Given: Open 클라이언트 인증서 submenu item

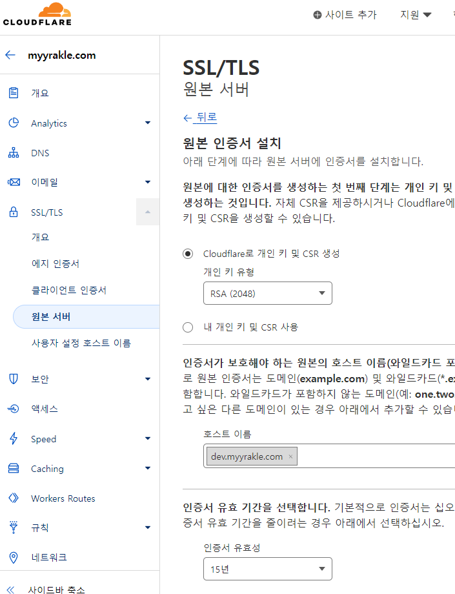Looking at the screenshot, I should (x=69, y=290).
